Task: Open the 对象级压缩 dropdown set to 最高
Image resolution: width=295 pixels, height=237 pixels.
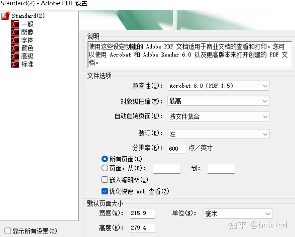Action: click(218, 101)
